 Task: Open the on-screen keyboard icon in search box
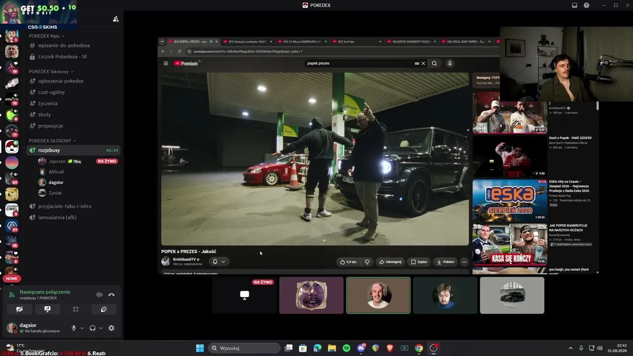pyautogui.click(x=417, y=63)
